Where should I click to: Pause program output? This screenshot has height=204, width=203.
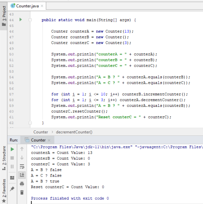click(x=12, y=166)
